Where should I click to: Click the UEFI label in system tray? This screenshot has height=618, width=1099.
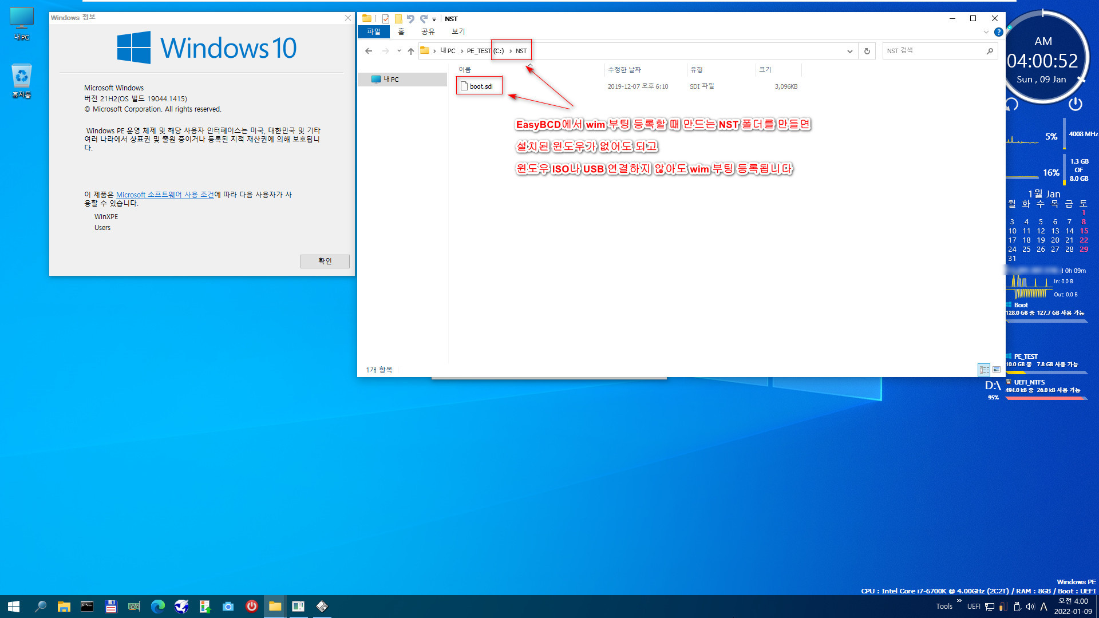[x=974, y=607]
